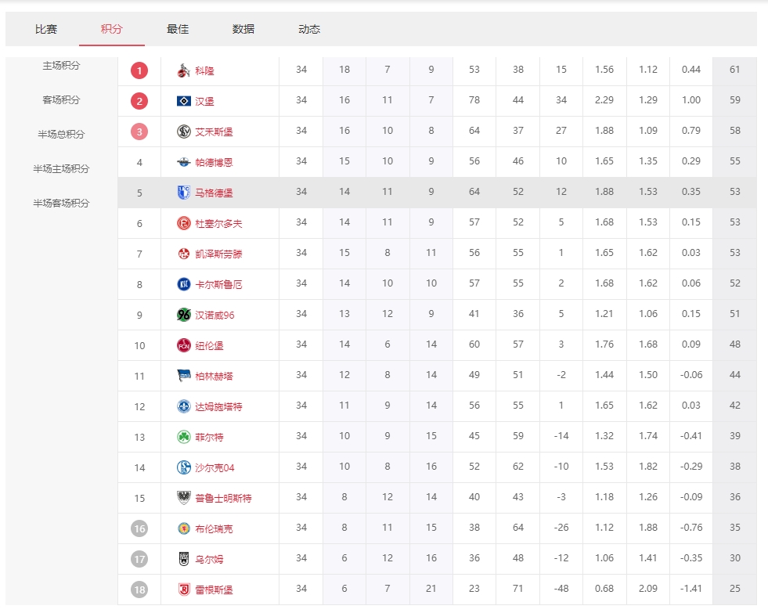Open the 最佳 tab

pos(178,29)
